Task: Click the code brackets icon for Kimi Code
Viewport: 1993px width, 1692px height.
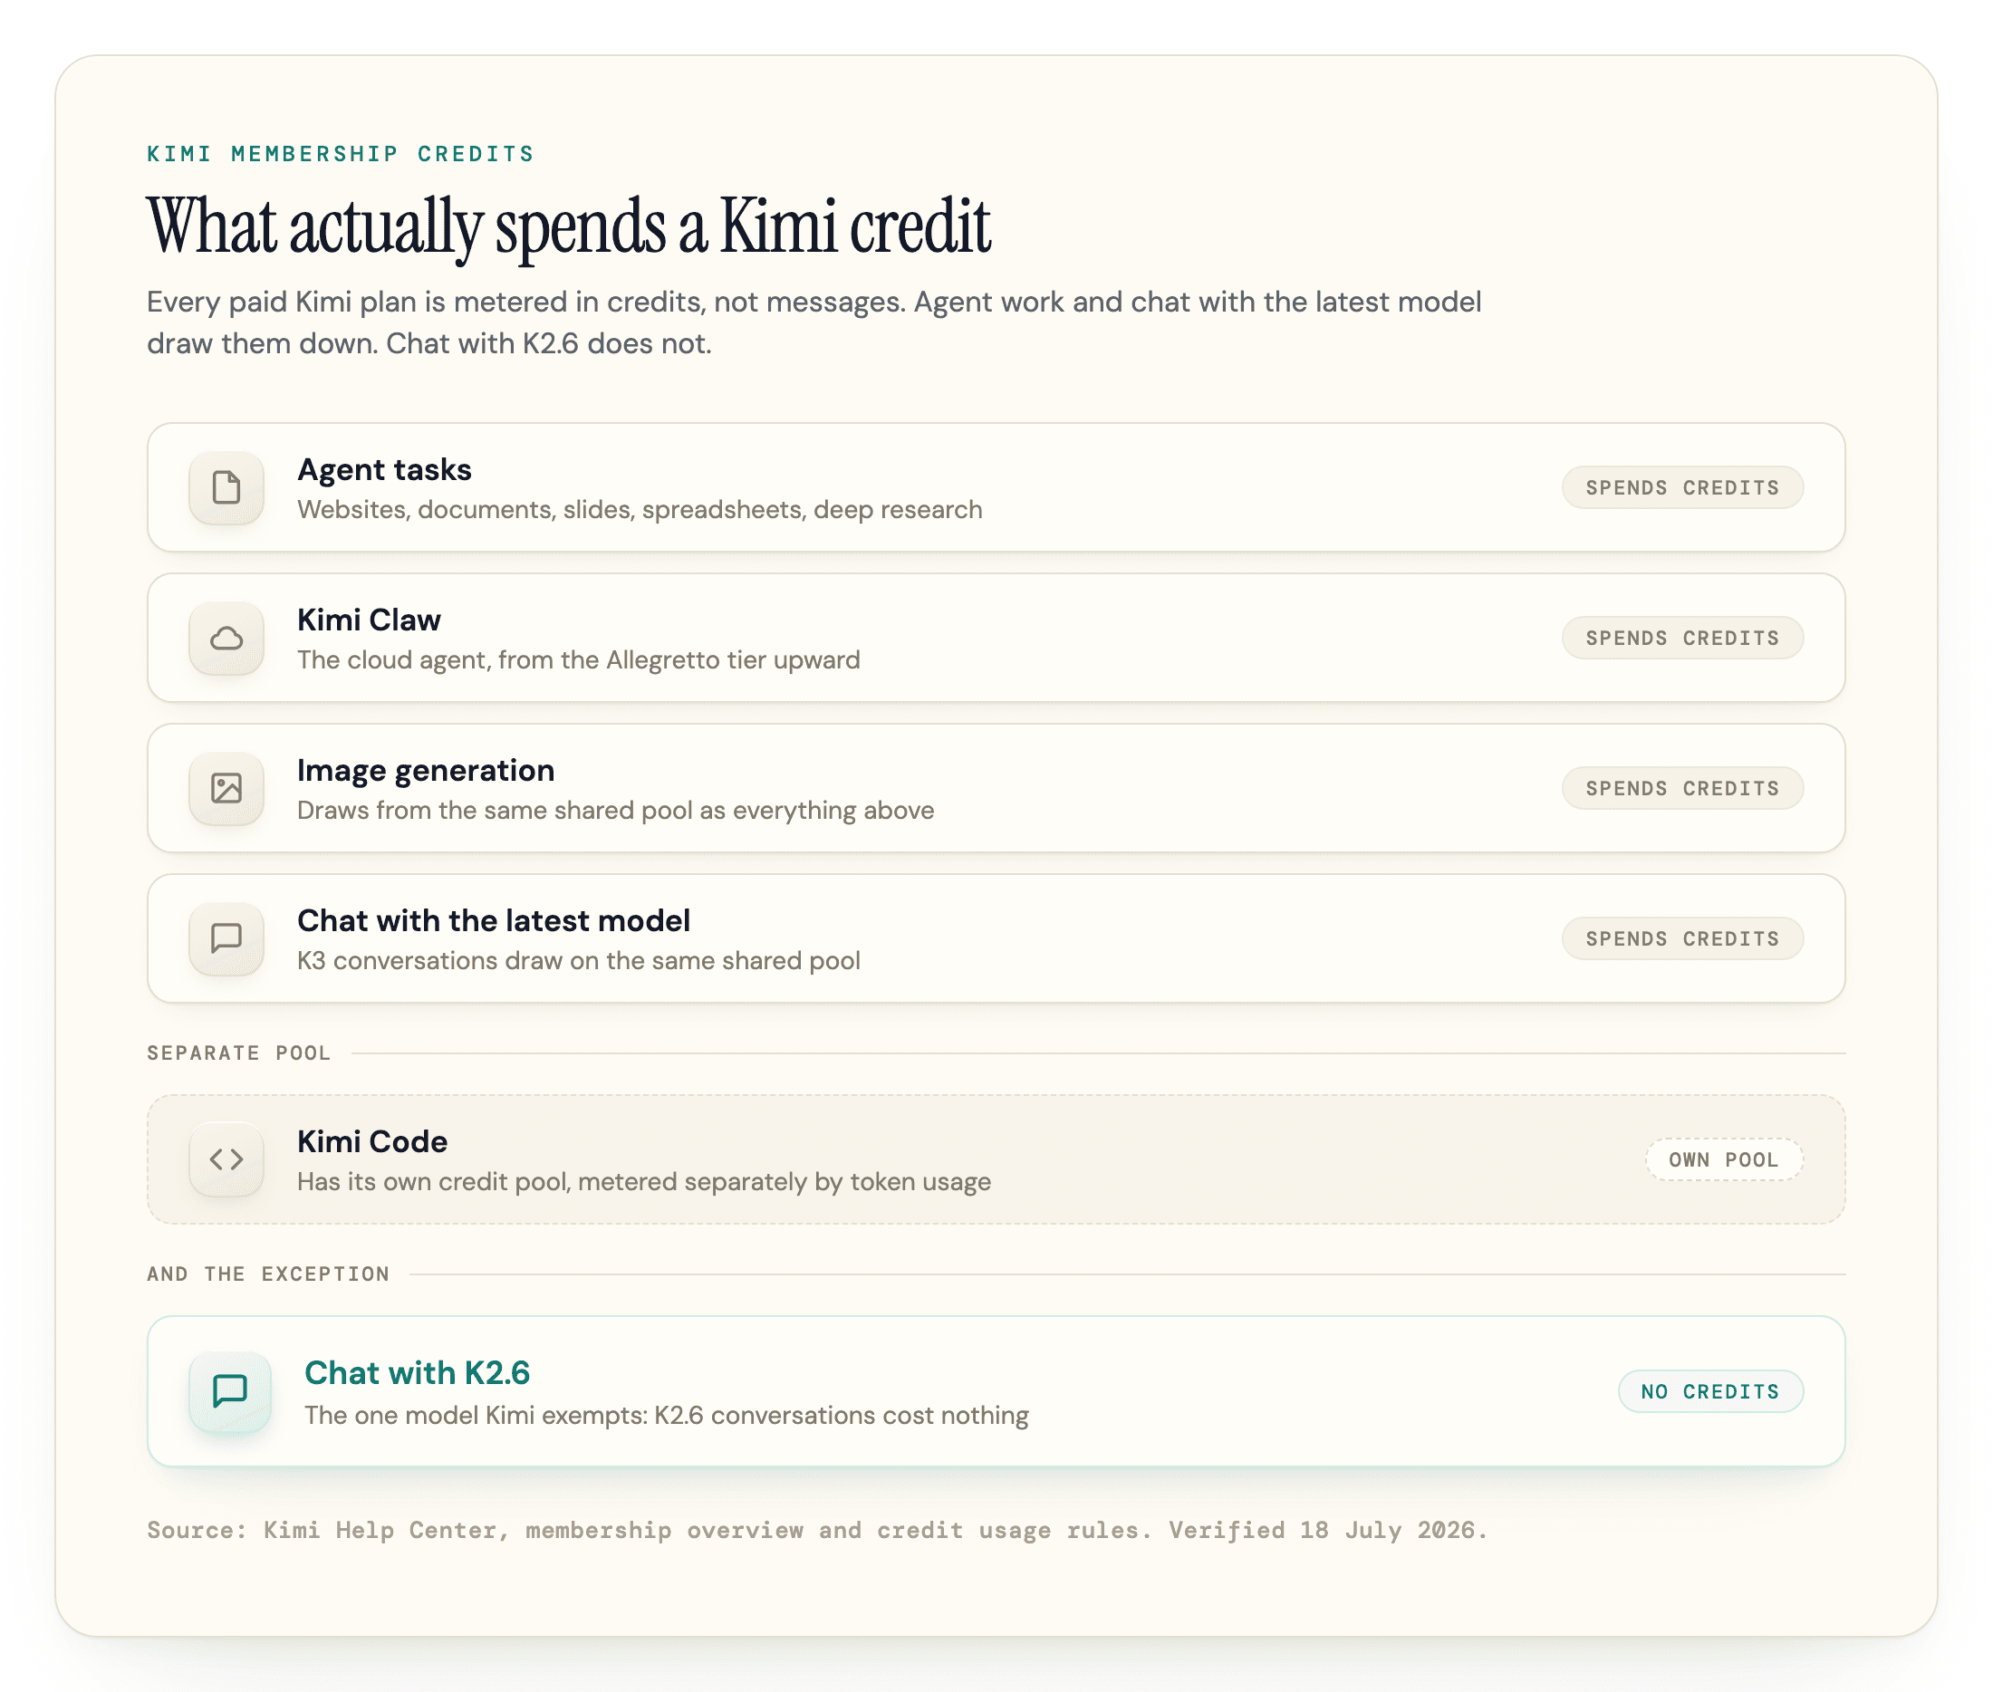Action: tap(226, 1159)
